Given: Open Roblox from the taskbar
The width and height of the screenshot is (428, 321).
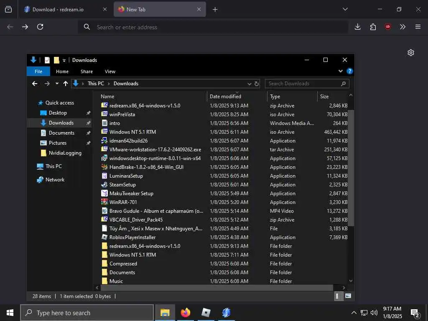Looking at the screenshot, I should click(x=206, y=313).
